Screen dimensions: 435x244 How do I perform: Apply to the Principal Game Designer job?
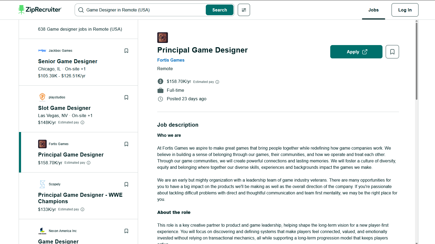pyautogui.click(x=356, y=52)
